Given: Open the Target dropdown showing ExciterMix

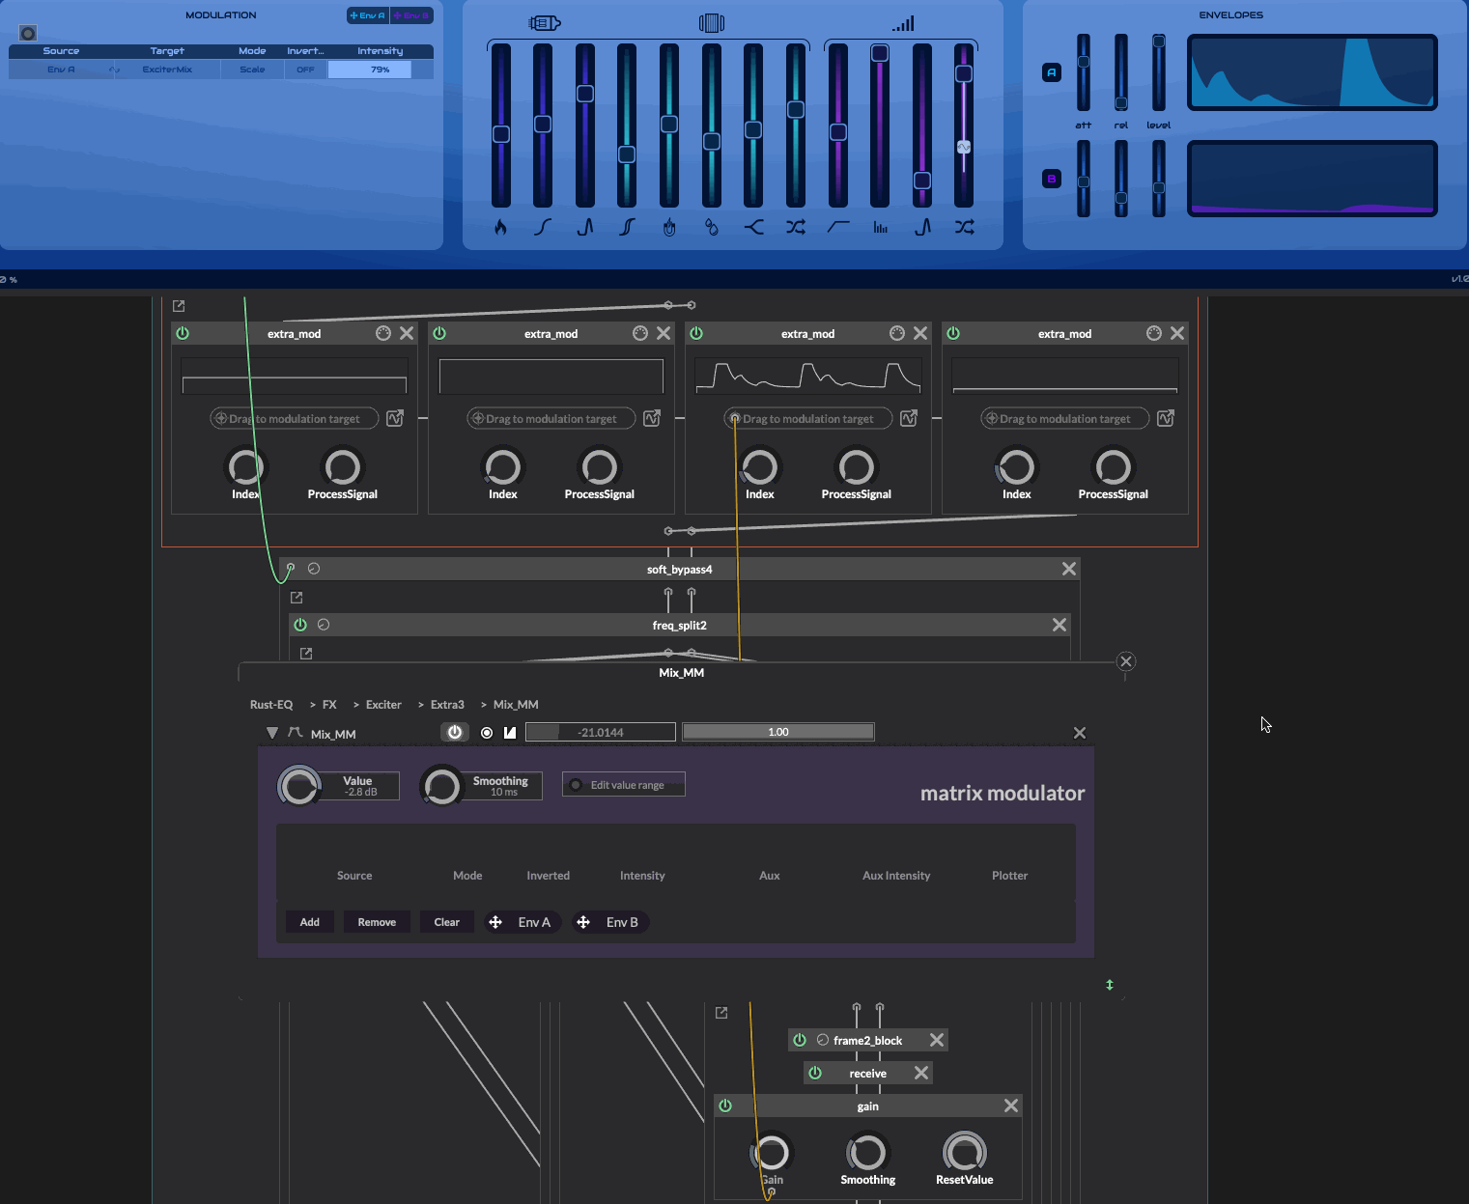Looking at the screenshot, I should point(167,70).
